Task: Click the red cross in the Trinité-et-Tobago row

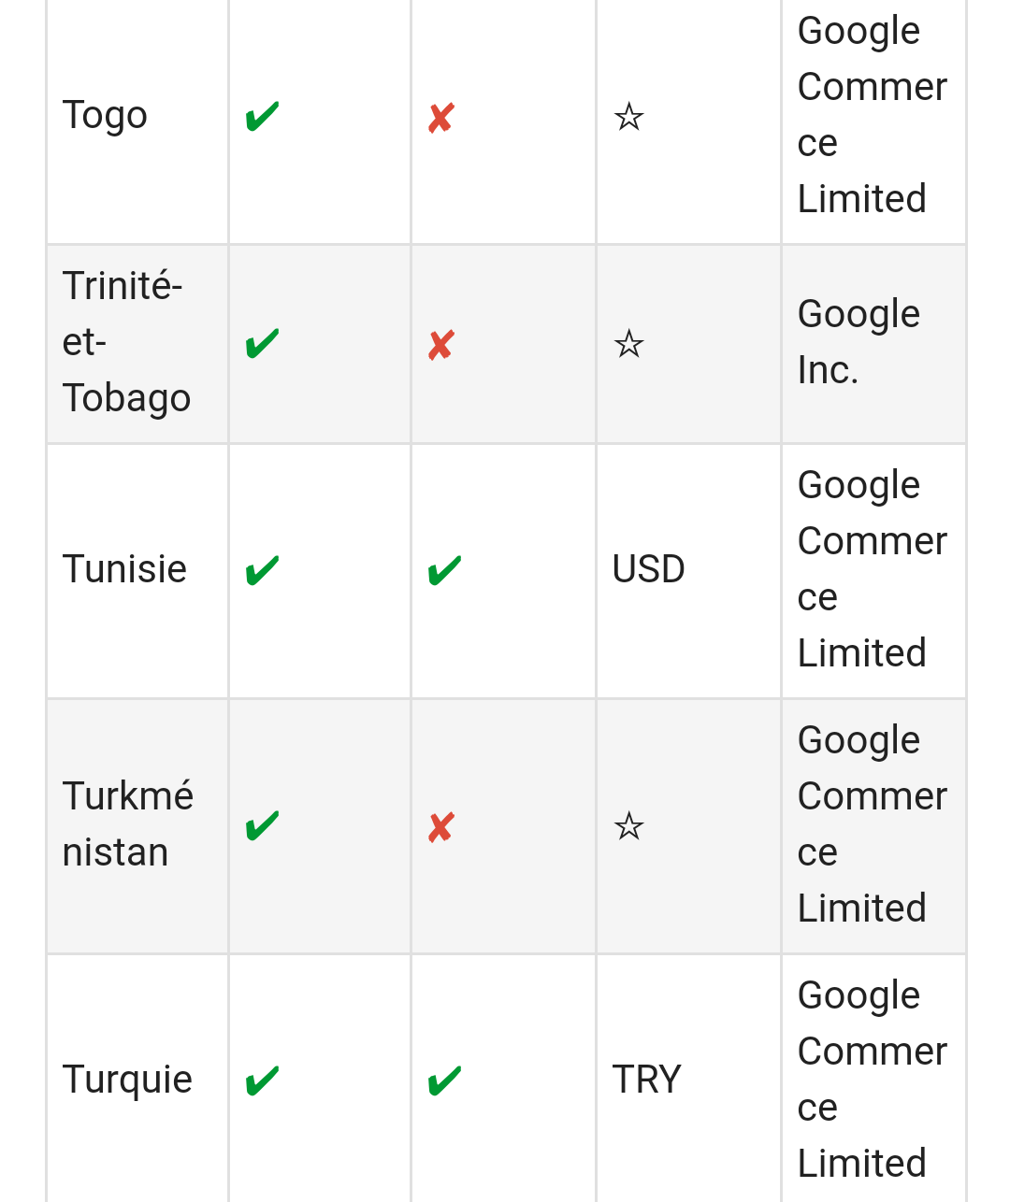Action: tap(440, 346)
